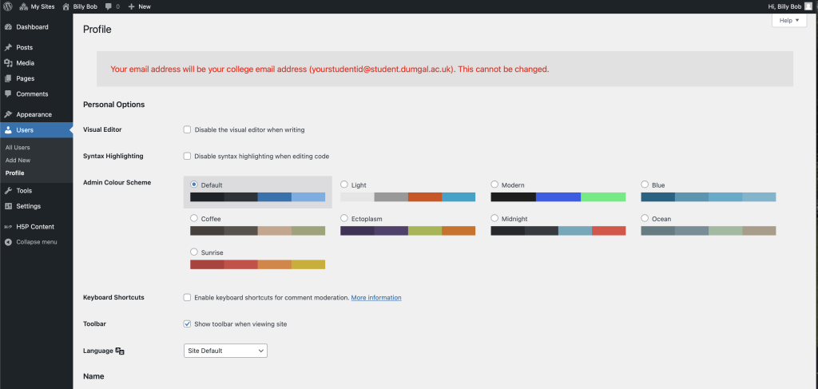Click the My Sites network icon

23,6
